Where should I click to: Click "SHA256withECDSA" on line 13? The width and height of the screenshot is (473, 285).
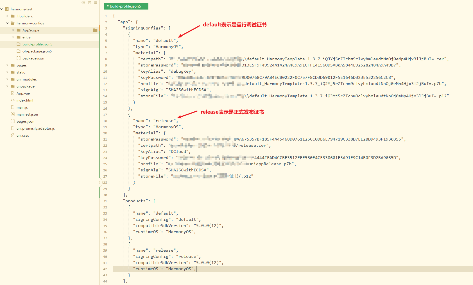(x=187, y=90)
